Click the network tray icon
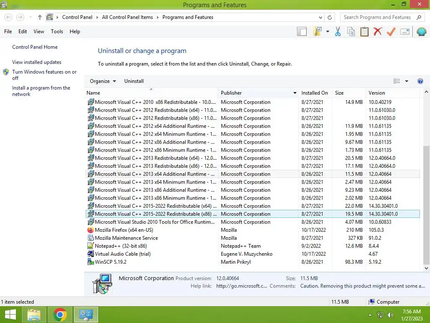Screen dimensions: 430x323 [380, 315]
